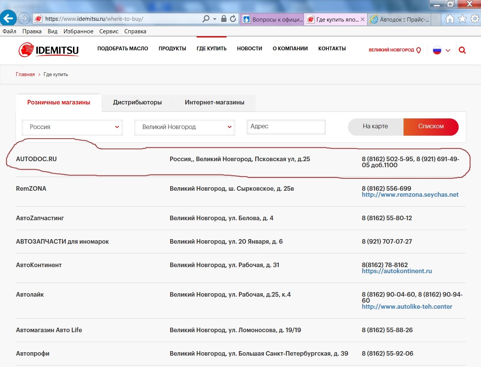Image resolution: width=481 pixels, height=367 pixels.
Task: Open ПРОДУКТЫ nav item
Action: 172,48
